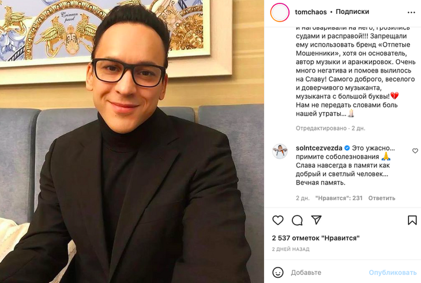Click the Подписки following button
This screenshot has width=421, height=283.
(352, 12)
